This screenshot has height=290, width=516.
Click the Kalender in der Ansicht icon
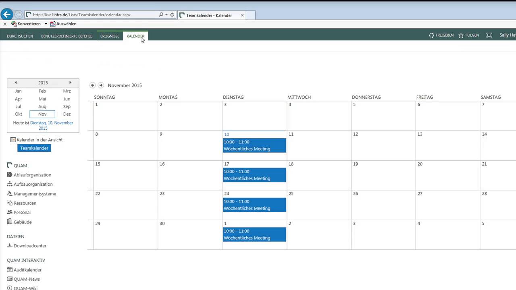pos(13,140)
